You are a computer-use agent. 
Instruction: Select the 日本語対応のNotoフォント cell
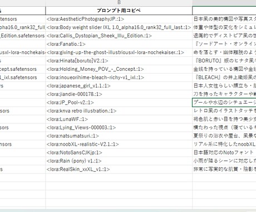point(224,153)
